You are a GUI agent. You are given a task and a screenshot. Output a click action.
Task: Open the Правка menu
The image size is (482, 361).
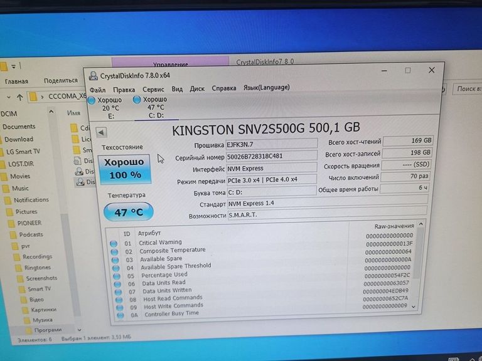pyautogui.click(x=124, y=90)
